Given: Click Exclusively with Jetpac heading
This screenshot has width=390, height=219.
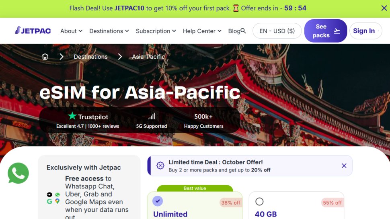Looking at the screenshot, I should (x=84, y=167).
